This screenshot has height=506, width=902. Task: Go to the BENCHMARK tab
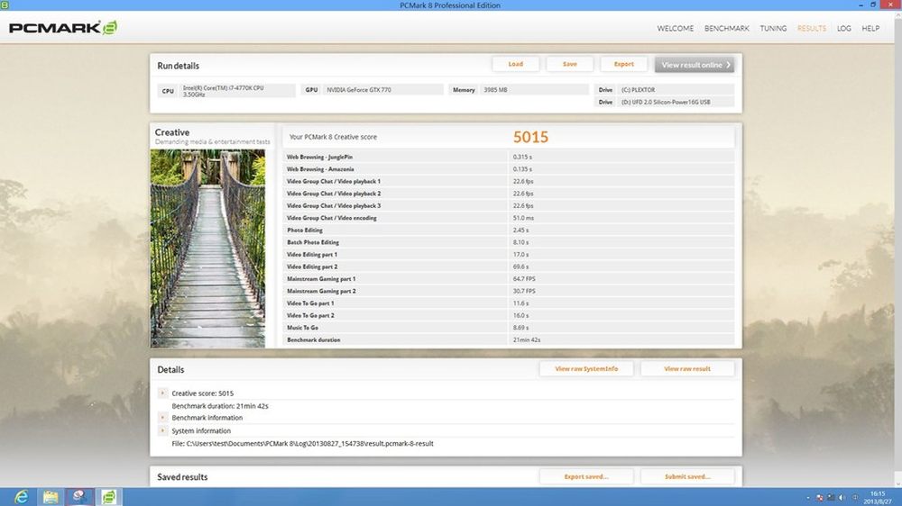click(x=726, y=28)
